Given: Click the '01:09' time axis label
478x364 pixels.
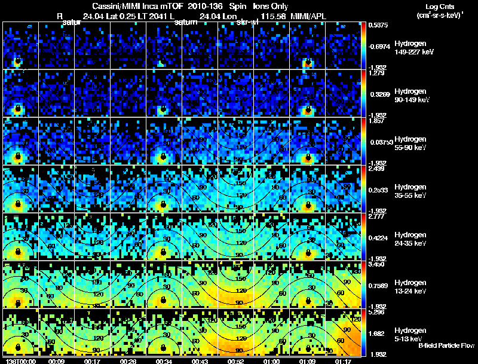Looking at the screenshot, I should tap(307, 361).
